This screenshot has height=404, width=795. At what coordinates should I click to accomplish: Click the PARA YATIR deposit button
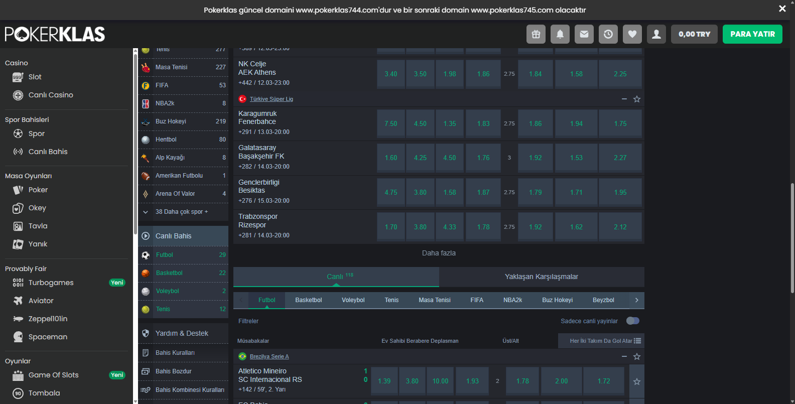752,34
